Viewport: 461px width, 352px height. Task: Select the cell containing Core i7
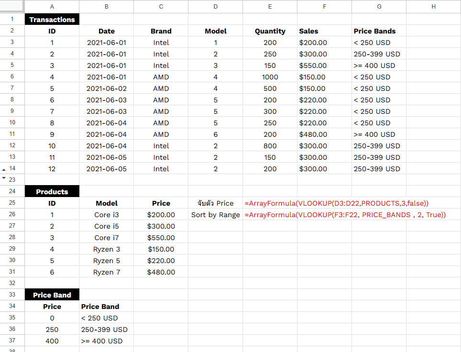tap(106, 238)
